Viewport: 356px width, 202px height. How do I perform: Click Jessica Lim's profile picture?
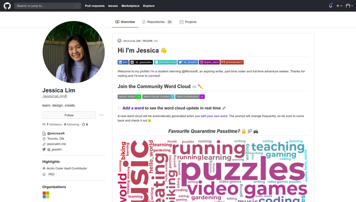(73, 52)
